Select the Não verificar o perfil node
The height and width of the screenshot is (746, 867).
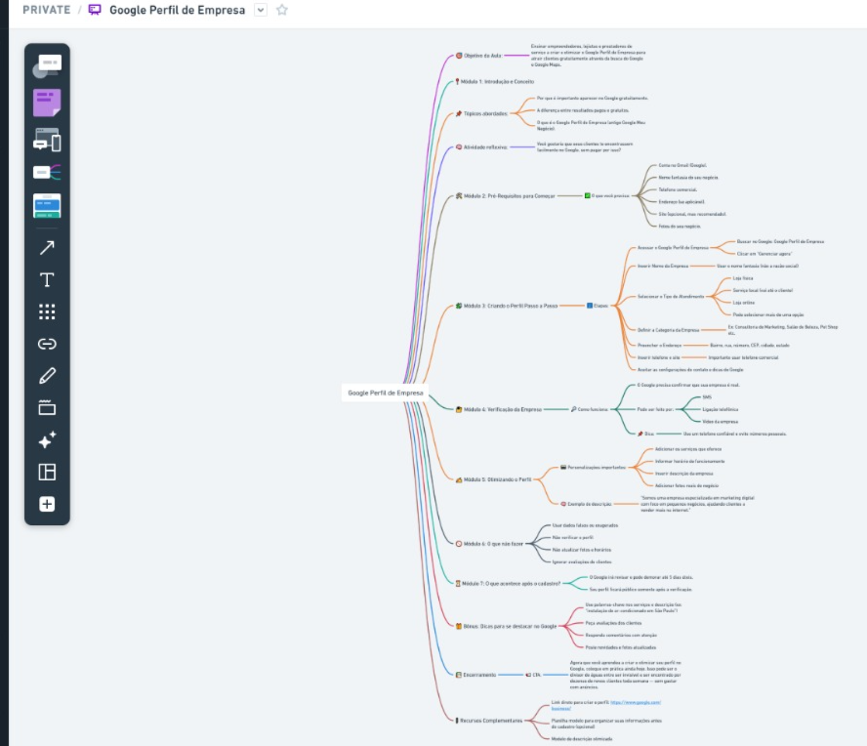pyautogui.click(x=573, y=538)
